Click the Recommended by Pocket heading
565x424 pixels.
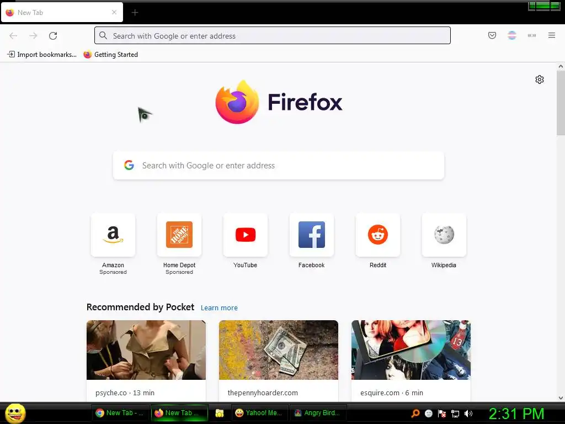tap(140, 307)
